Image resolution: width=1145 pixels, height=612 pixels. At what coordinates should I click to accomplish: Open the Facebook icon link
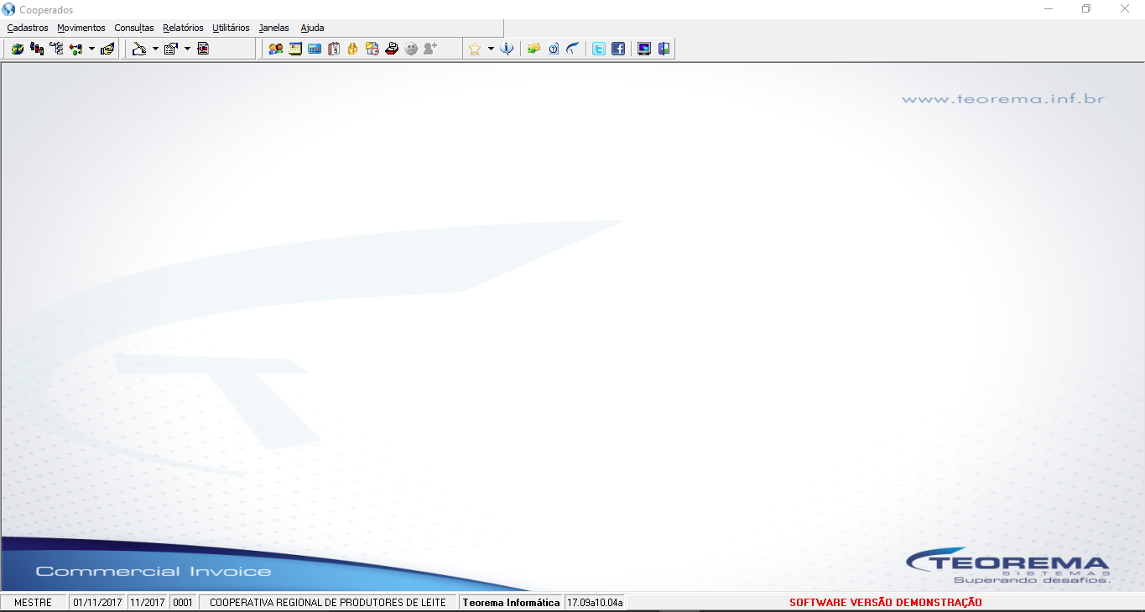[618, 49]
